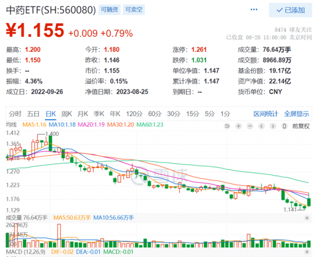Viewport: 314px width, 257px height.
Task: Click the MA10:1.18 moving average label
Action: tap(62, 125)
